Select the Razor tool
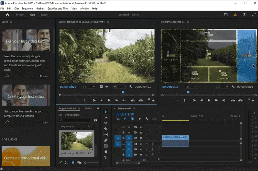The image size is (258, 171). (x=106, y=129)
